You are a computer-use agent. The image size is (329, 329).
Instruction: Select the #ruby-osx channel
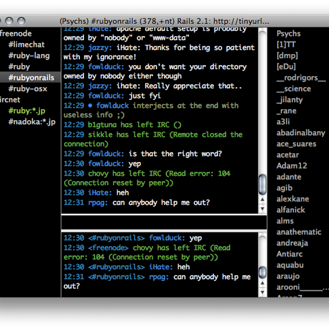coord(28,89)
